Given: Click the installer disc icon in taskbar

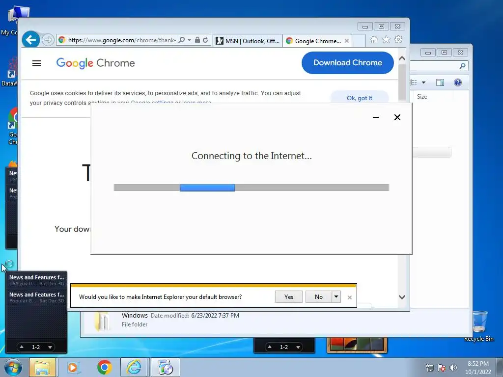Looking at the screenshot, I should click(166, 367).
